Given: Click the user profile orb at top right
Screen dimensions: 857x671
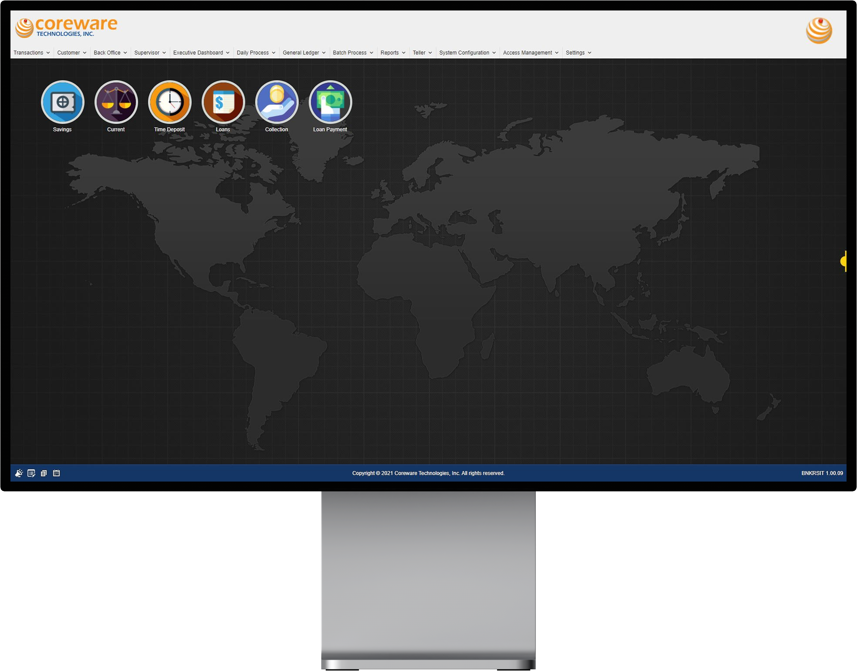Looking at the screenshot, I should (819, 30).
